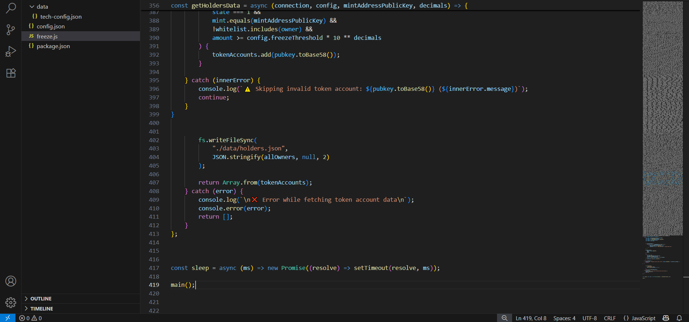Click JSON.stringify(allOwners, null, 2) text

tap(271, 157)
